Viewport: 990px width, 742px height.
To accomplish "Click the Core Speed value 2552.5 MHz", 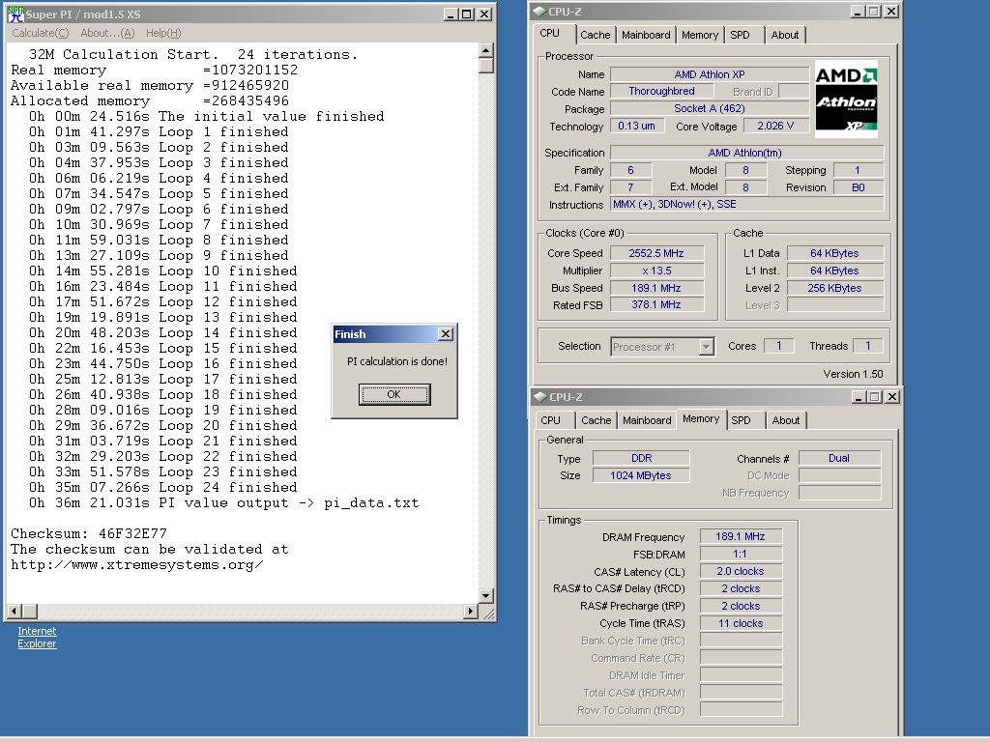I will pyautogui.click(x=656, y=253).
